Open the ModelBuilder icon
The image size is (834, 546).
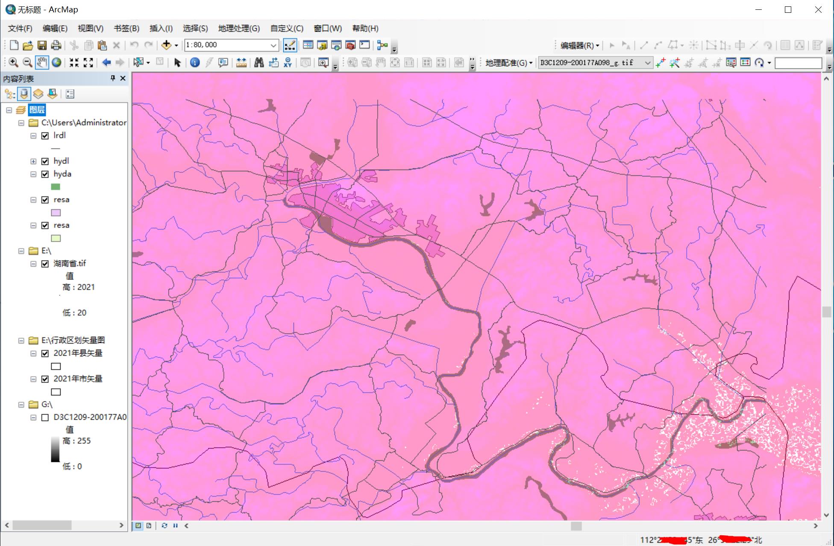382,45
